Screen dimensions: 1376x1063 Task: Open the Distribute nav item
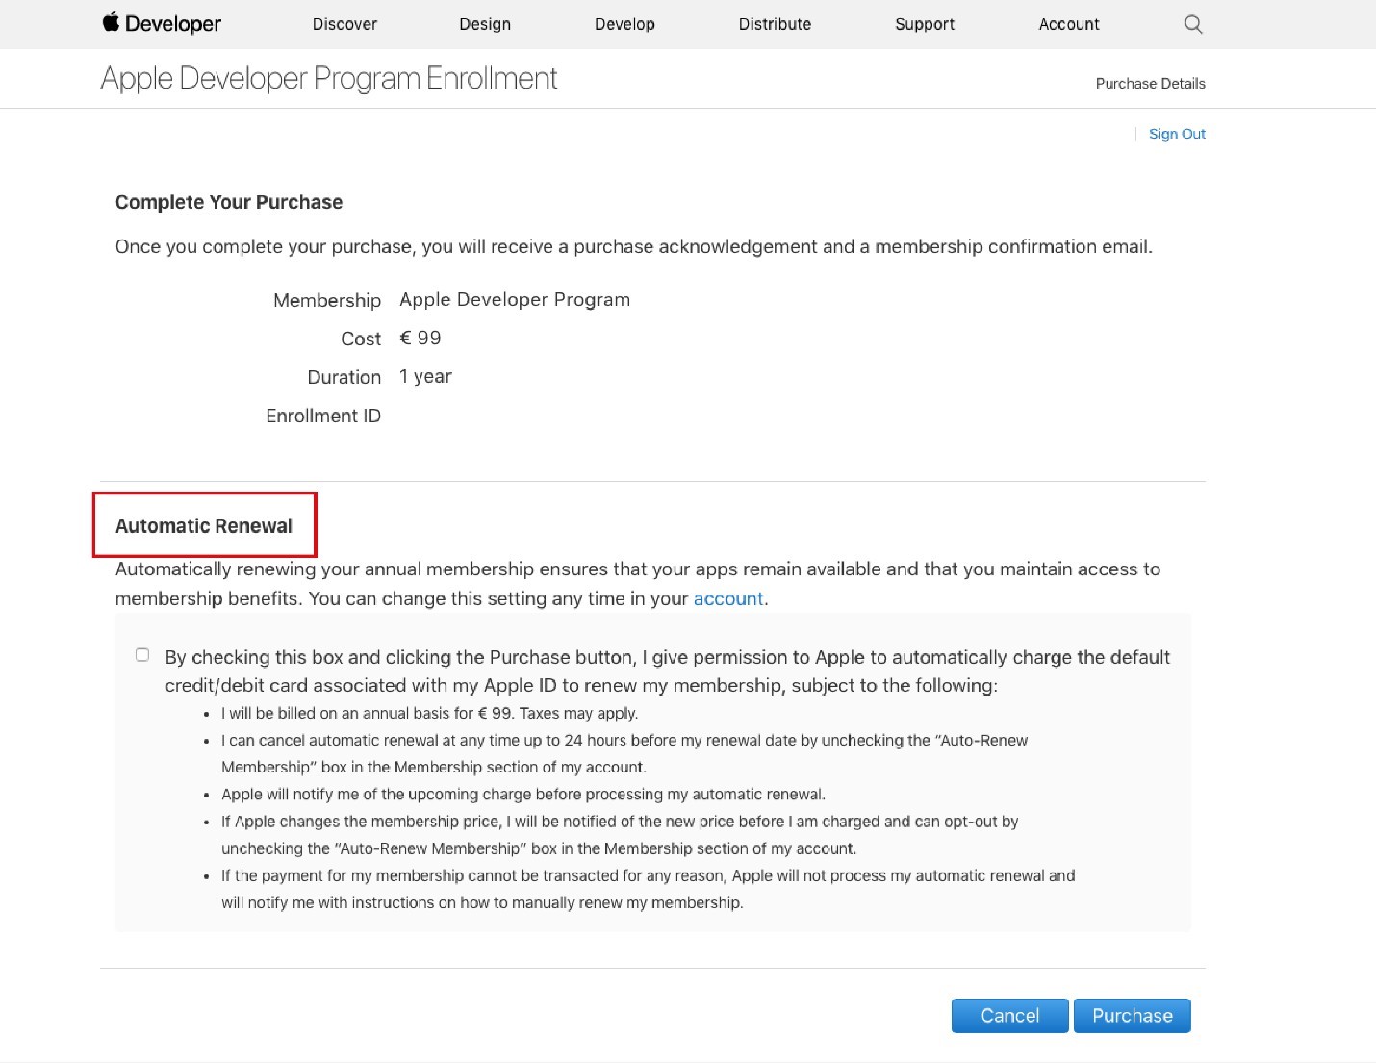tap(775, 24)
